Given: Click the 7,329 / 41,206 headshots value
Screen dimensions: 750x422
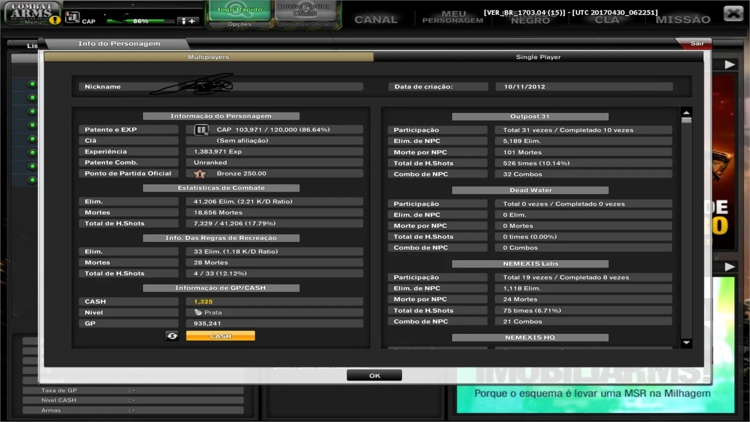Looking at the screenshot, I should (274, 223).
